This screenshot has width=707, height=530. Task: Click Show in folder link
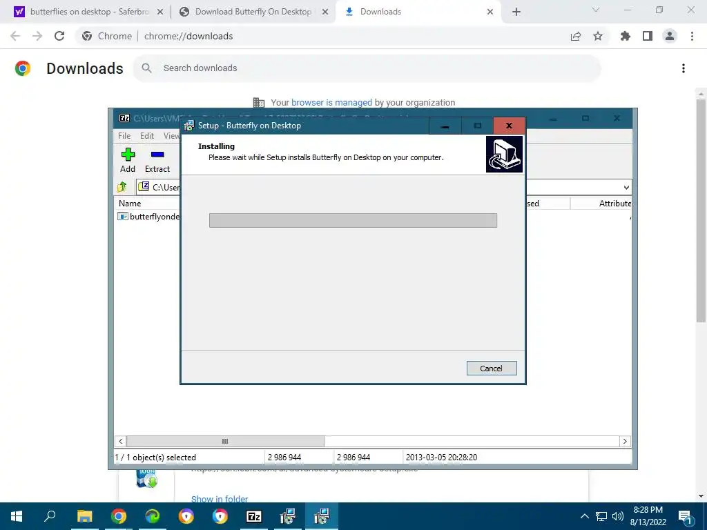click(220, 498)
